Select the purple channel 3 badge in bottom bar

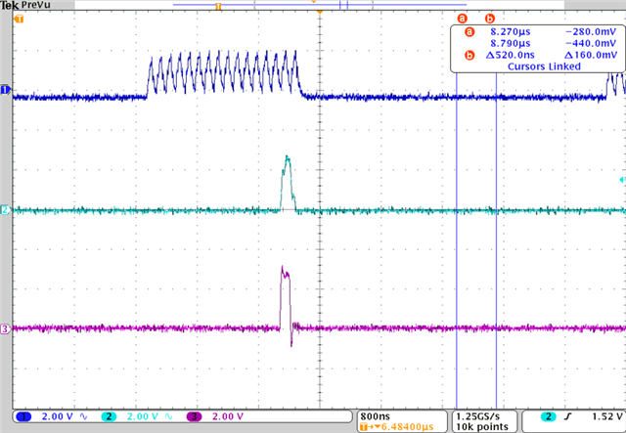point(194,416)
